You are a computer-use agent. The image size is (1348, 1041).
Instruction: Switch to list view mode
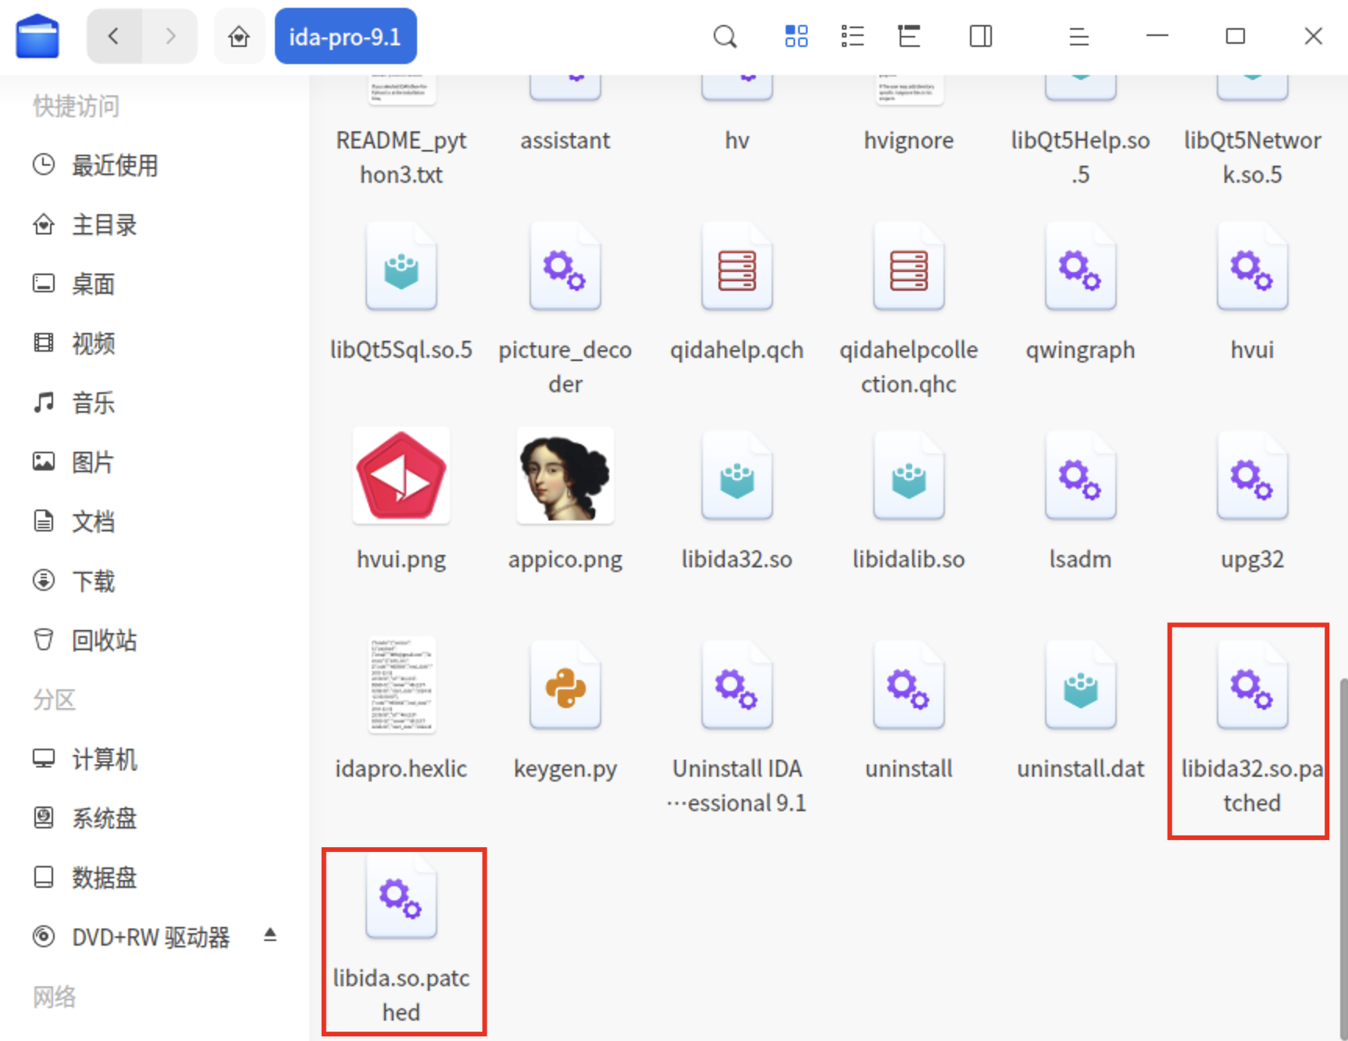pos(852,37)
